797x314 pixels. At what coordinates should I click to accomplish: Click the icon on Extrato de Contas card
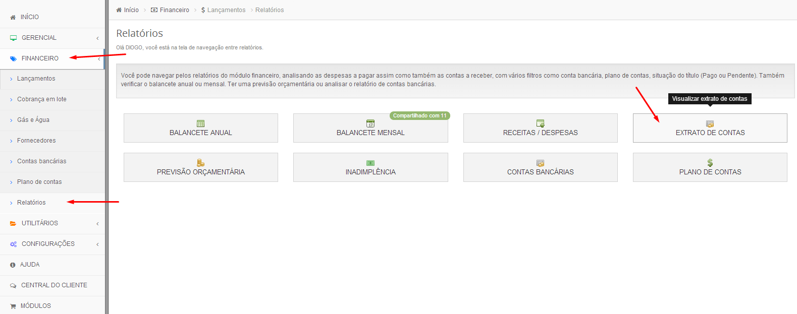[x=710, y=123]
